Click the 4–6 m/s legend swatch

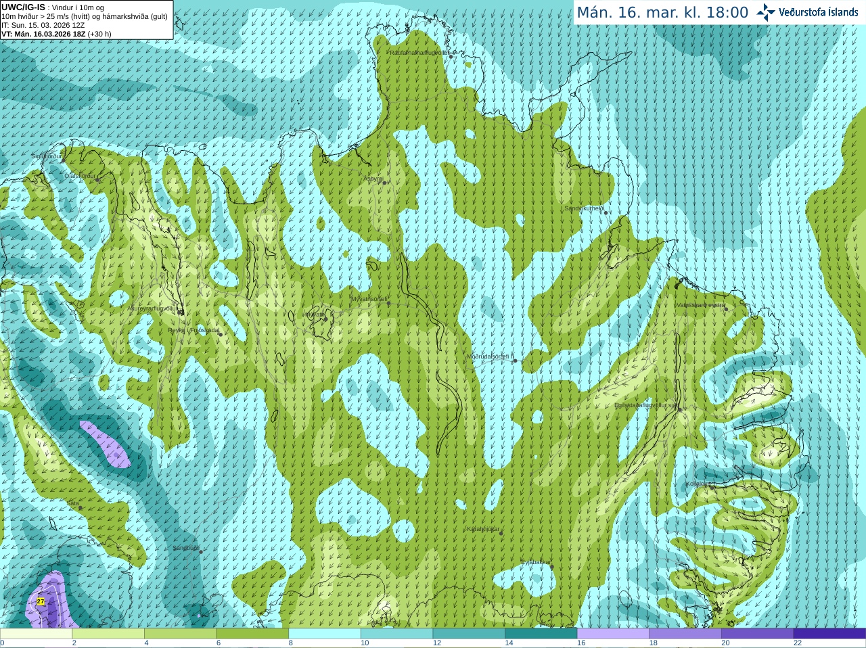[x=180, y=634]
